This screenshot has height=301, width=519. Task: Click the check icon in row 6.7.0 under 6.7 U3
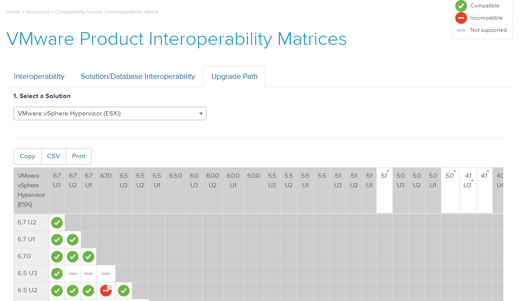57,257
